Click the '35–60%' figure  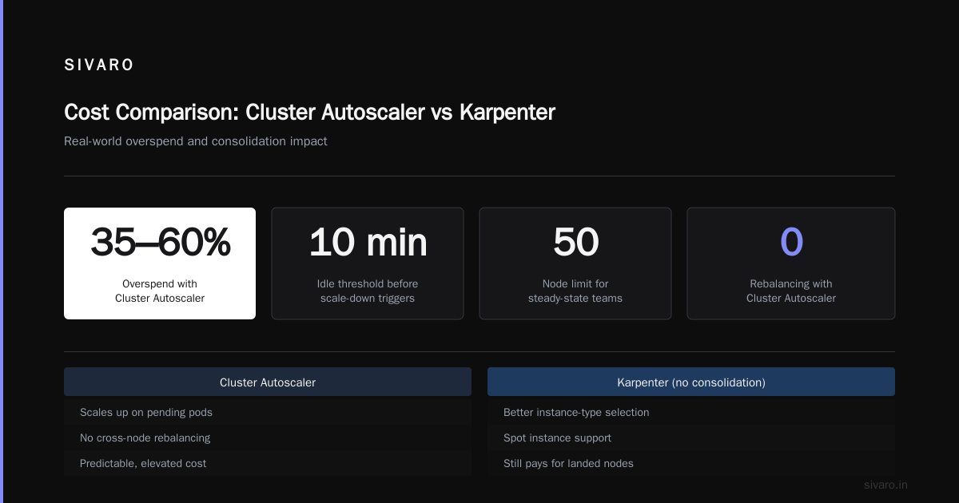pyautogui.click(x=160, y=242)
